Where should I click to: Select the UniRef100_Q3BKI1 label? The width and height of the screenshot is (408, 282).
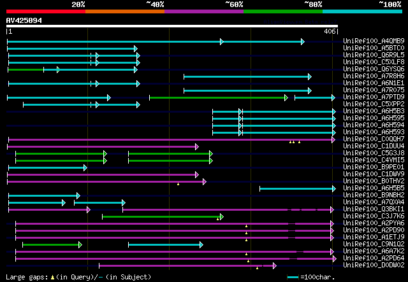pyautogui.click(x=374, y=209)
